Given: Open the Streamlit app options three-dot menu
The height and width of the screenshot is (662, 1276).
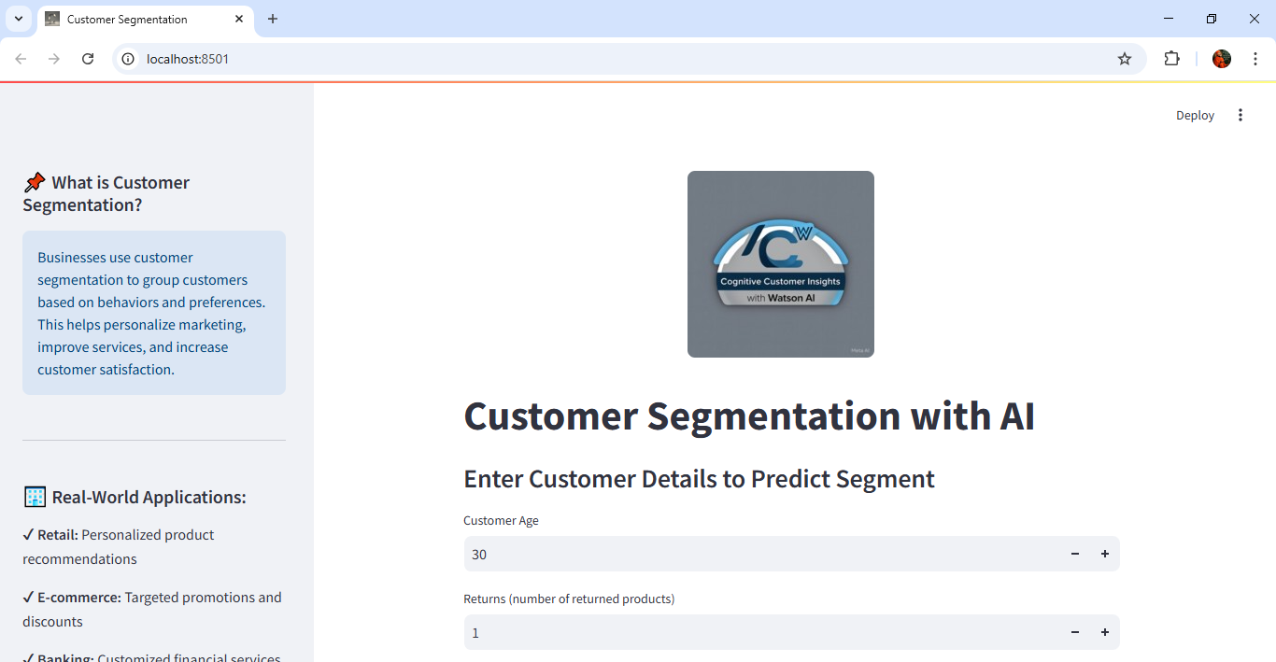Looking at the screenshot, I should (x=1241, y=115).
